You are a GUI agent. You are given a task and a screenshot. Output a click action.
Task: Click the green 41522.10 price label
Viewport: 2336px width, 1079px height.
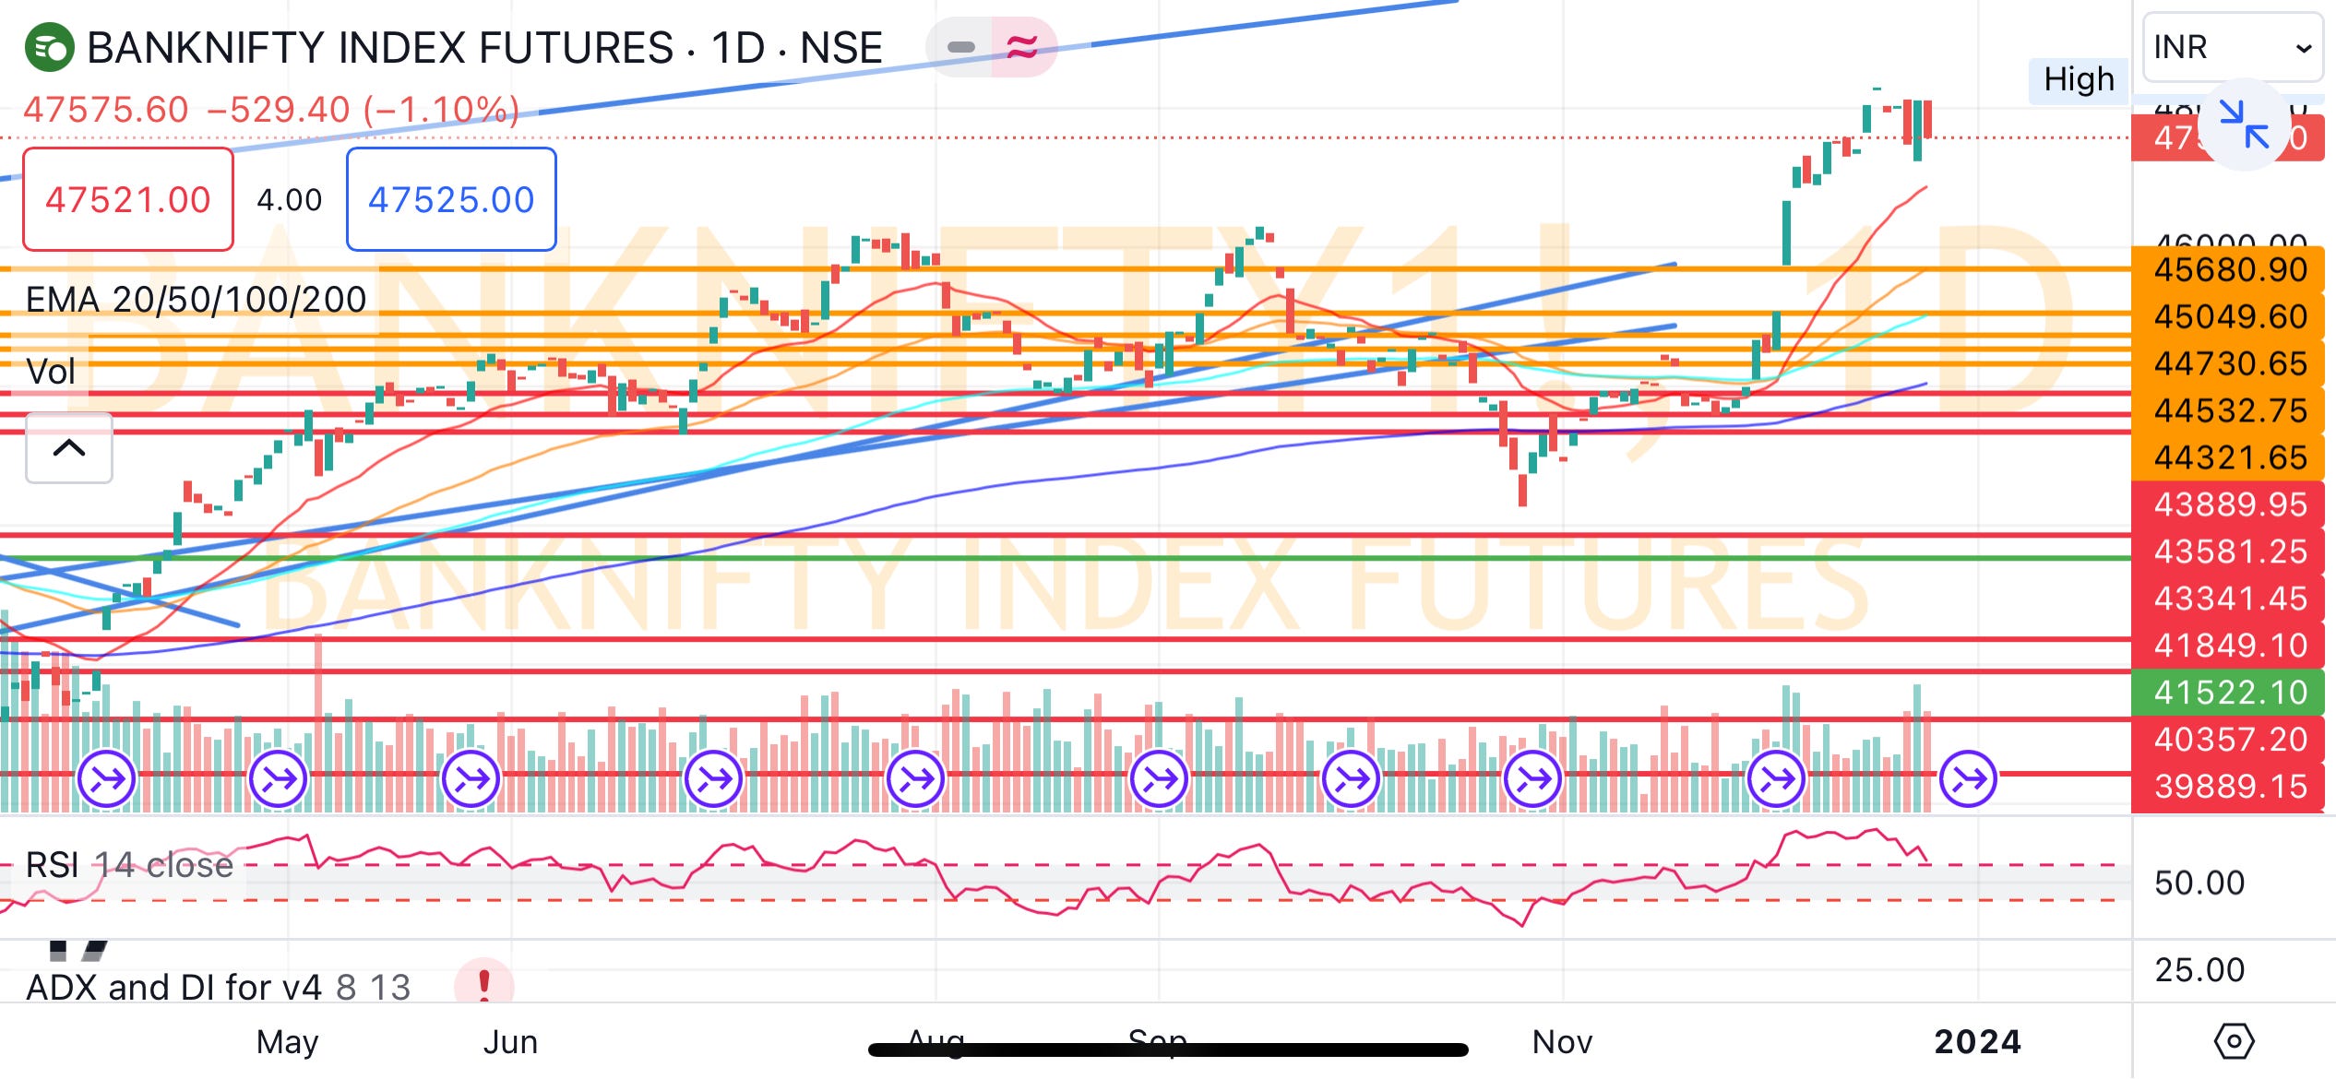coord(2229,693)
